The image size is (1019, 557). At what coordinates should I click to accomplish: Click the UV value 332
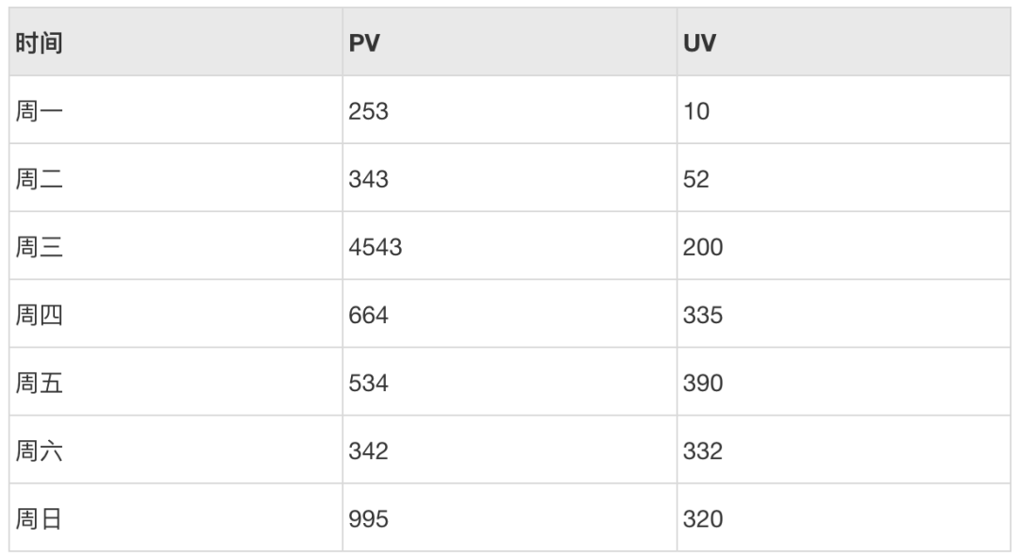click(703, 451)
